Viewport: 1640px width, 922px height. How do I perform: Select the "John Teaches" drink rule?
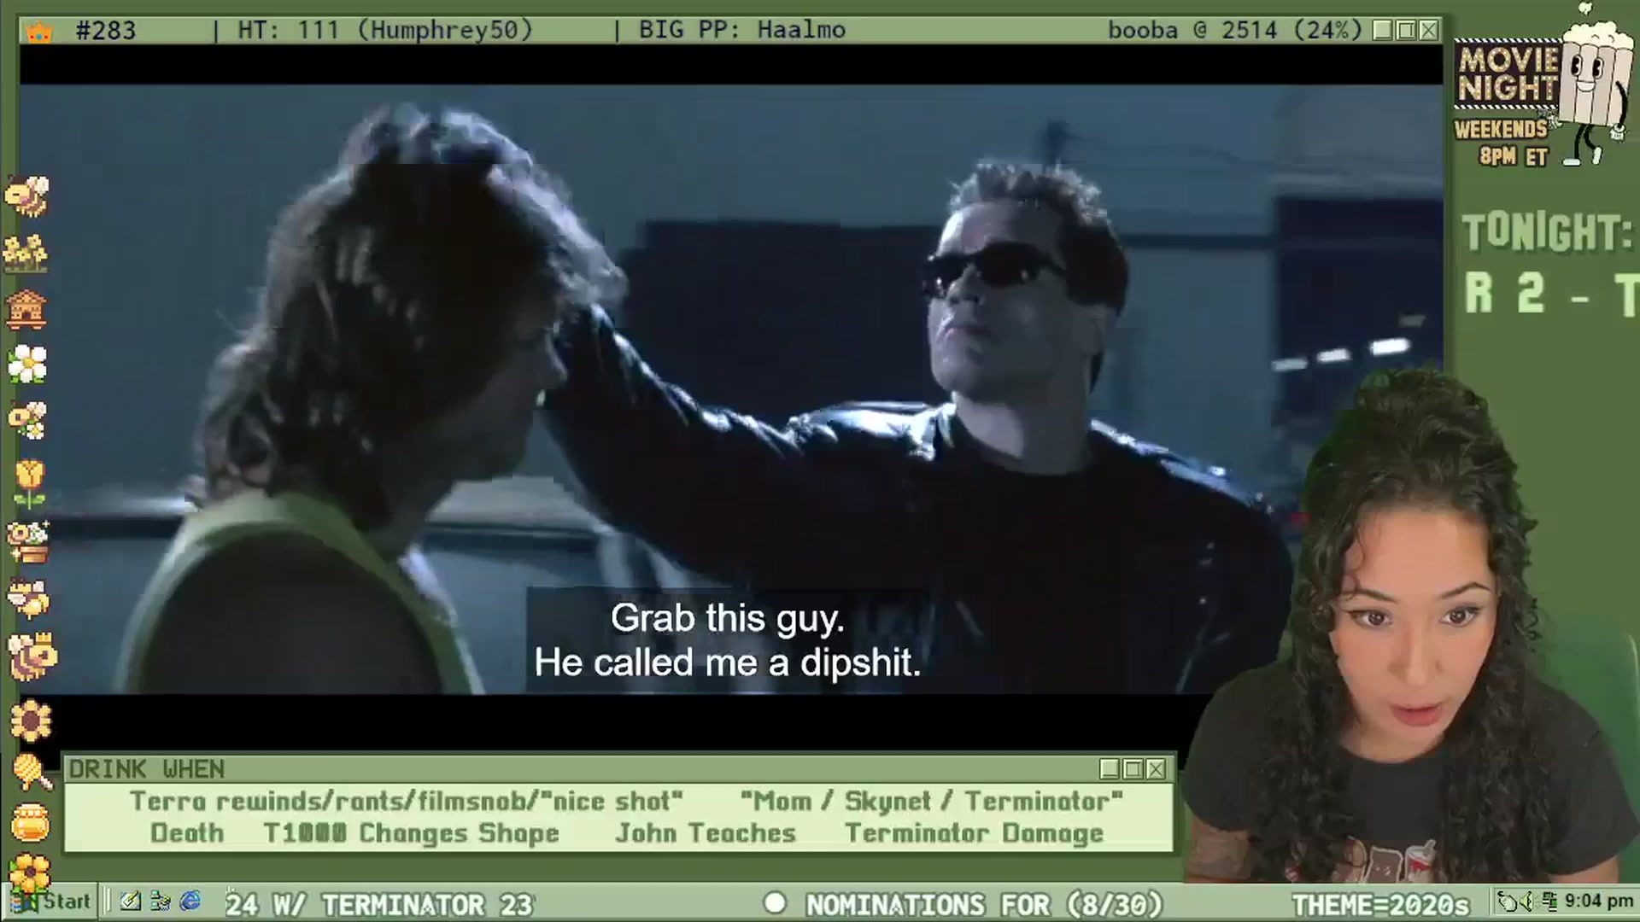pyautogui.click(x=706, y=833)
